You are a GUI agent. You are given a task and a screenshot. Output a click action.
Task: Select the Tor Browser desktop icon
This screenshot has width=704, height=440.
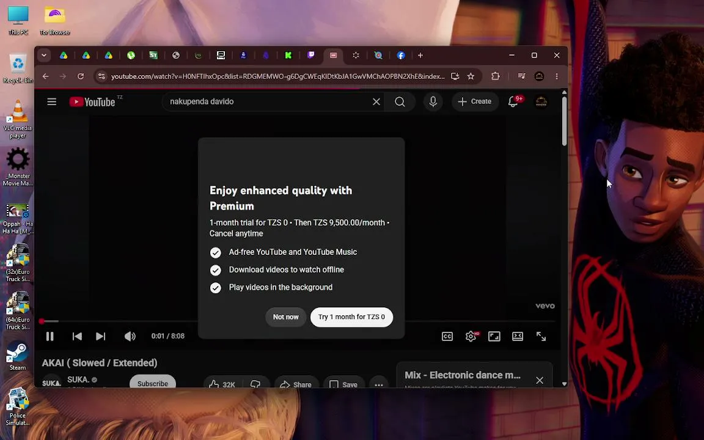pos(55,21)
